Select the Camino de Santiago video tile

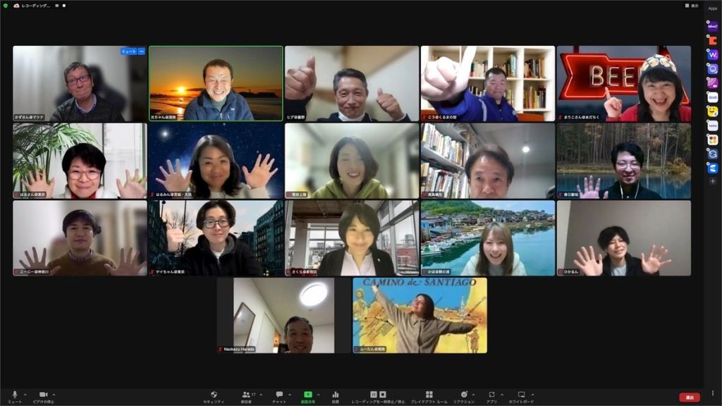[x=420, y=315]
